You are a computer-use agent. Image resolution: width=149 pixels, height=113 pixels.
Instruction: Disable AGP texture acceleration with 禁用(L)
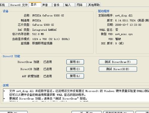click(x=75, y=76)
